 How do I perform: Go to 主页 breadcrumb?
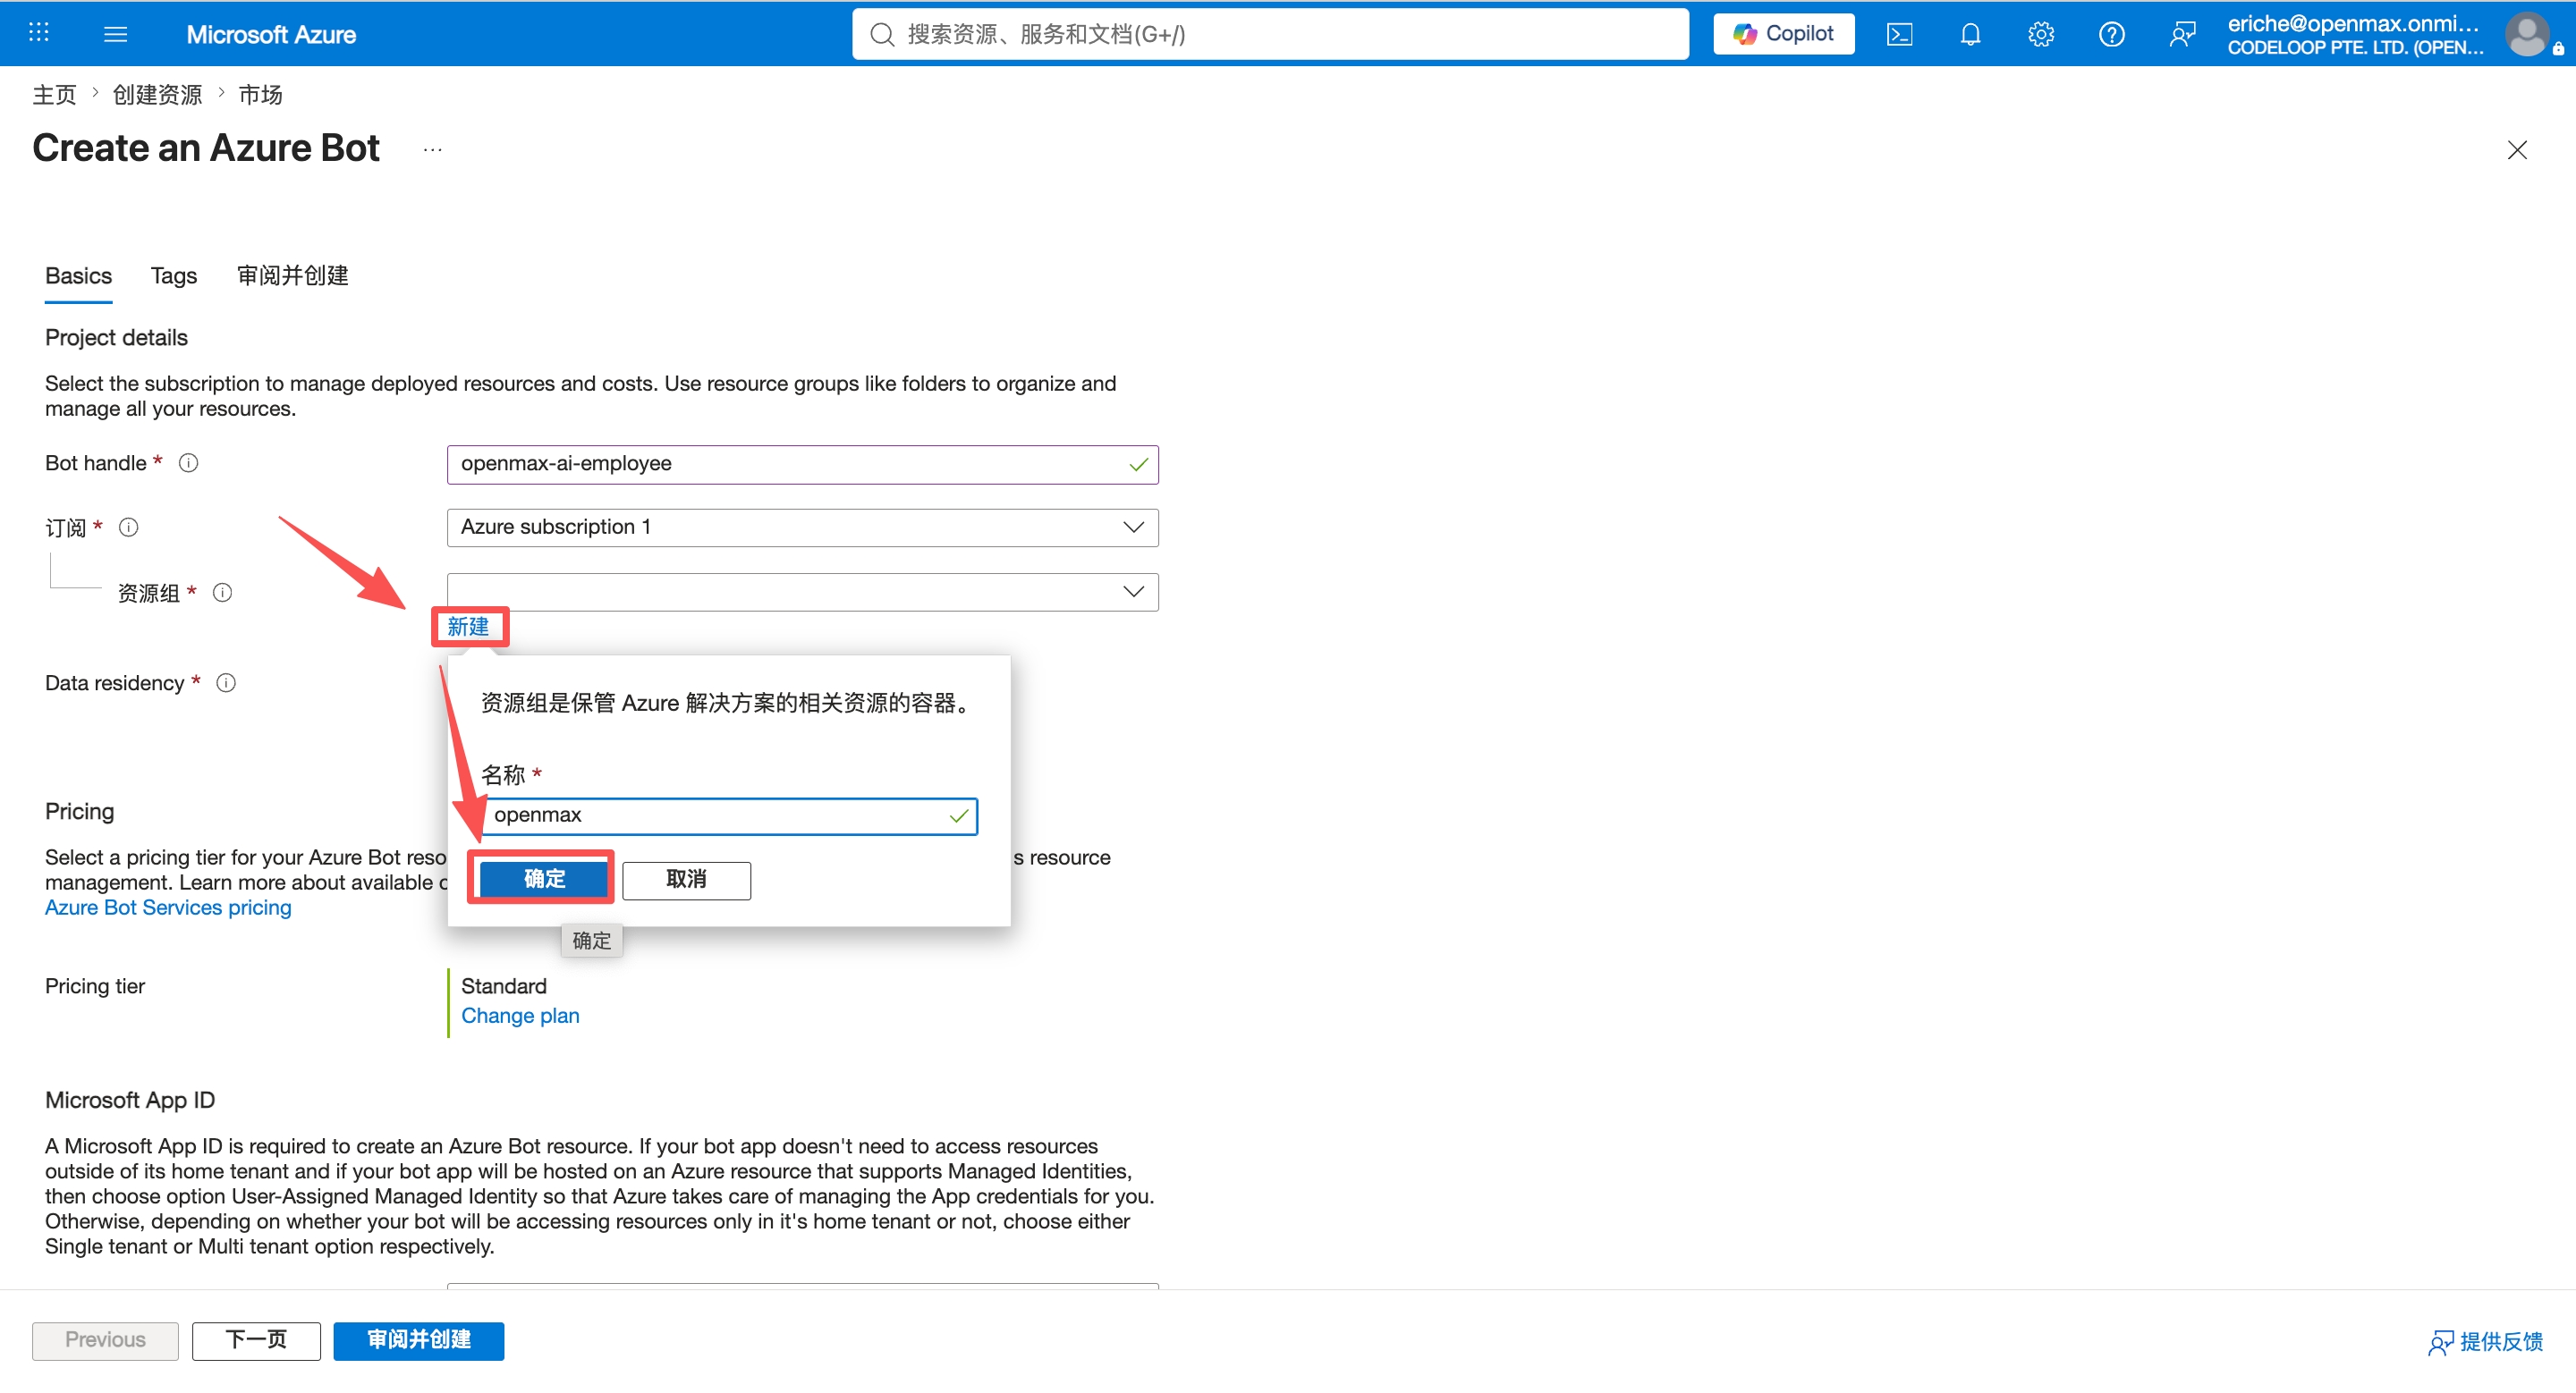click(54, 94)
